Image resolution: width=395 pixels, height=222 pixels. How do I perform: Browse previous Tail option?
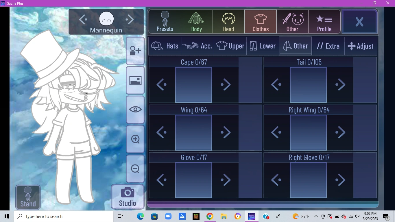coord(277,84)
